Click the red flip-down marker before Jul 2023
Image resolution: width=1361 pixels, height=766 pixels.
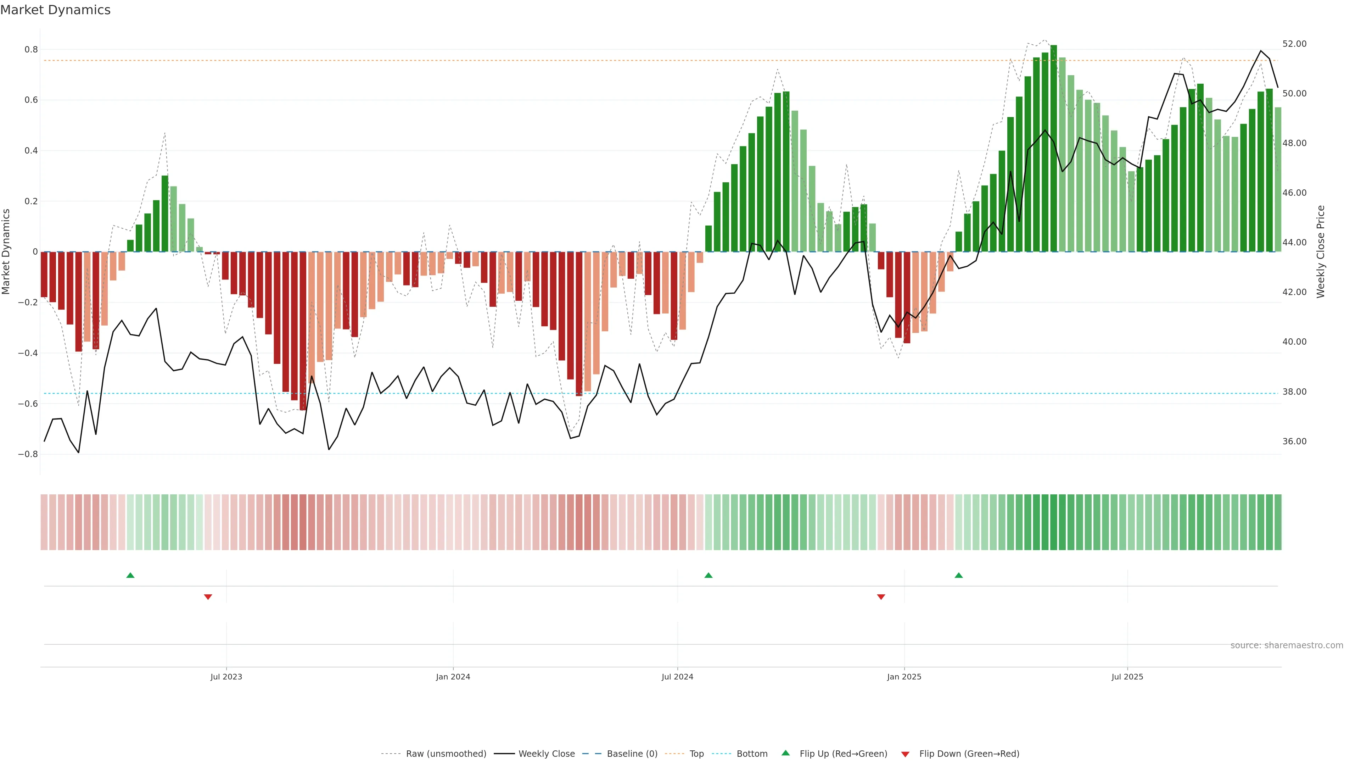pyautogui.click(x=208, y=597)
